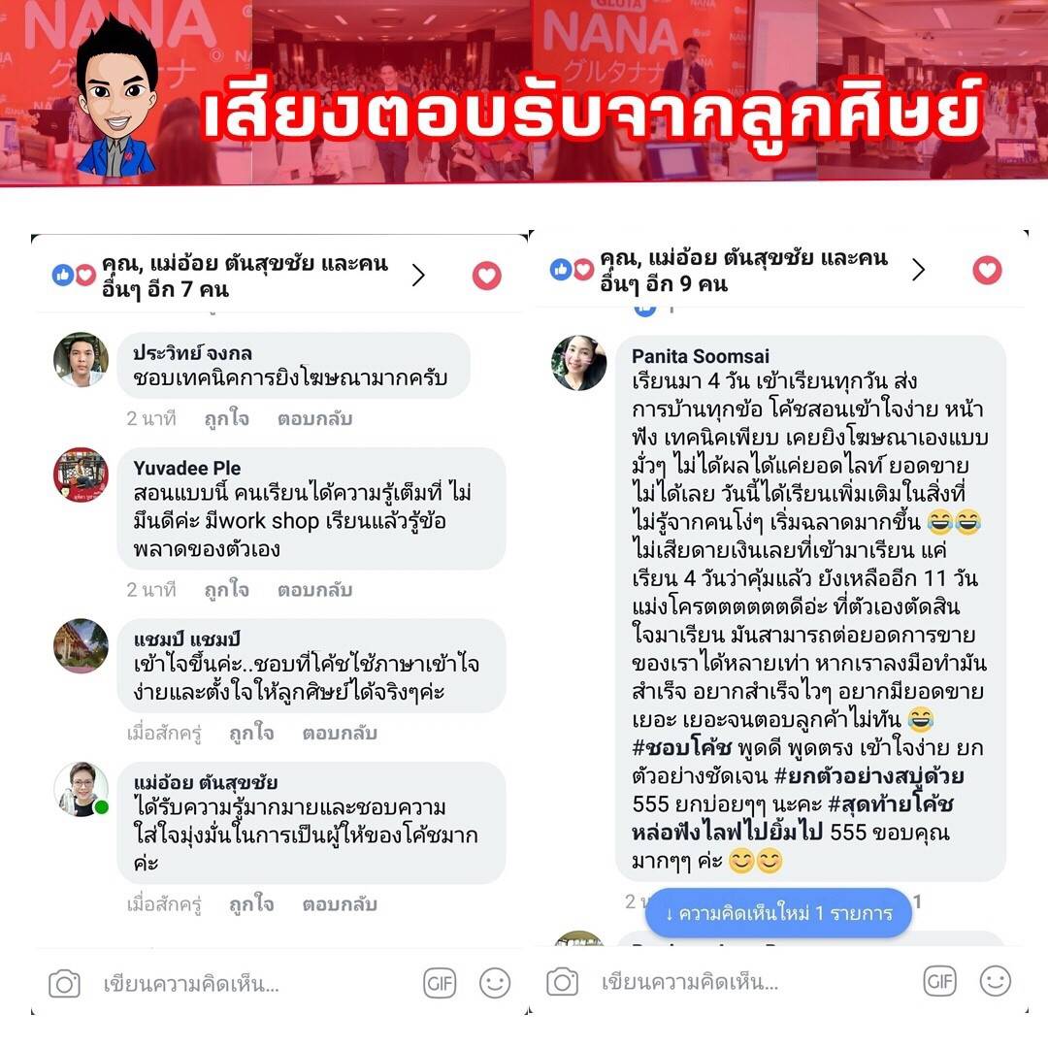Open Yuvadee Ple's profile avatar

coord(81,475)
